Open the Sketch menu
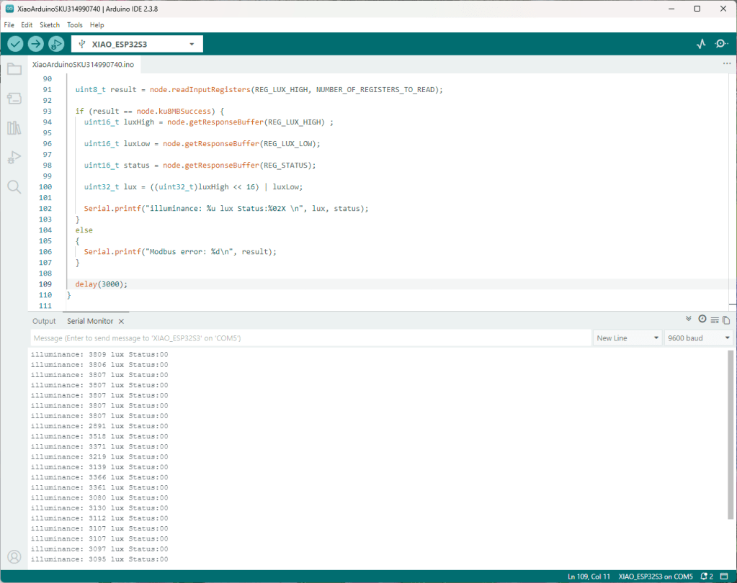The height and width of the screenshot is (583, 737). coord(50,24)
